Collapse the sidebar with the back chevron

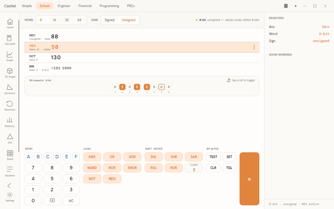coord(9,185)
